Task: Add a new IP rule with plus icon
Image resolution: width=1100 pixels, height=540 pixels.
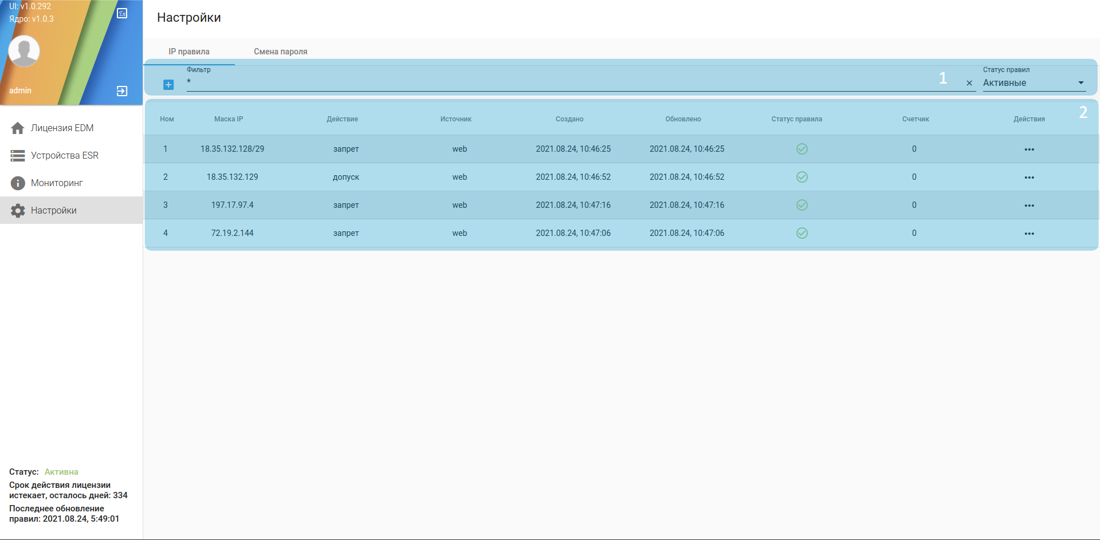Action: [x=168, y=85]
